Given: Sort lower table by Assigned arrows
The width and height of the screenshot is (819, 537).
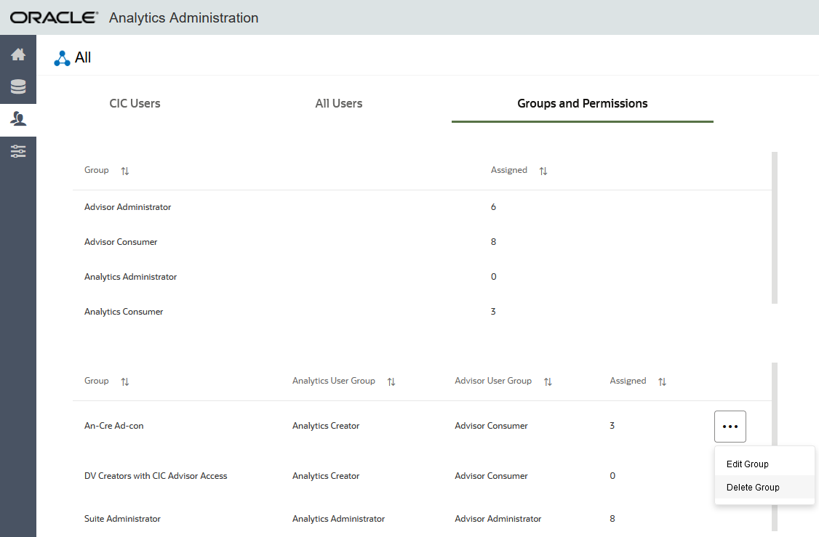Looking at the screenshot, I should (663, 381).
